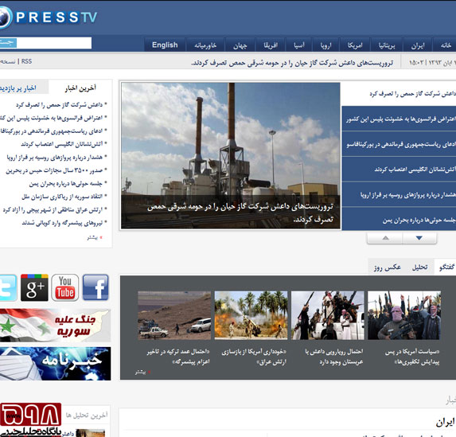Open the Facebook social icon
The image size is (456, 437).
click(95, 287)
